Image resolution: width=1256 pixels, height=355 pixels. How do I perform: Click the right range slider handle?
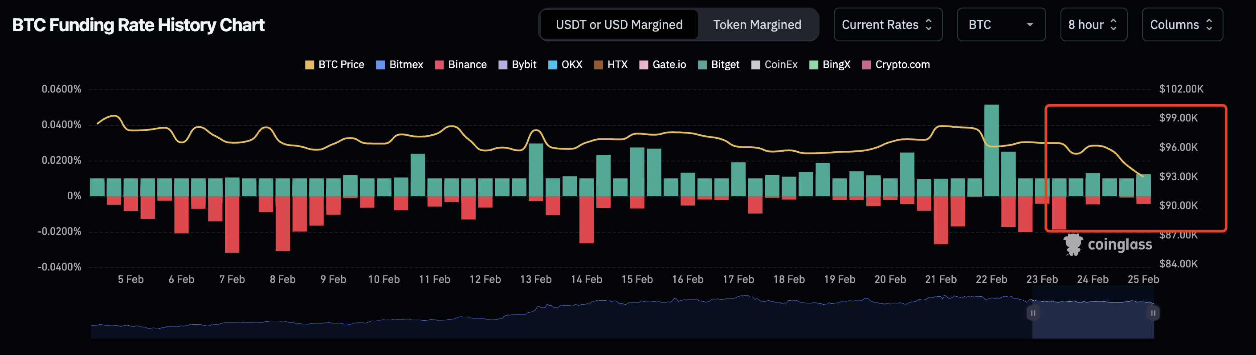point(1153,313)
